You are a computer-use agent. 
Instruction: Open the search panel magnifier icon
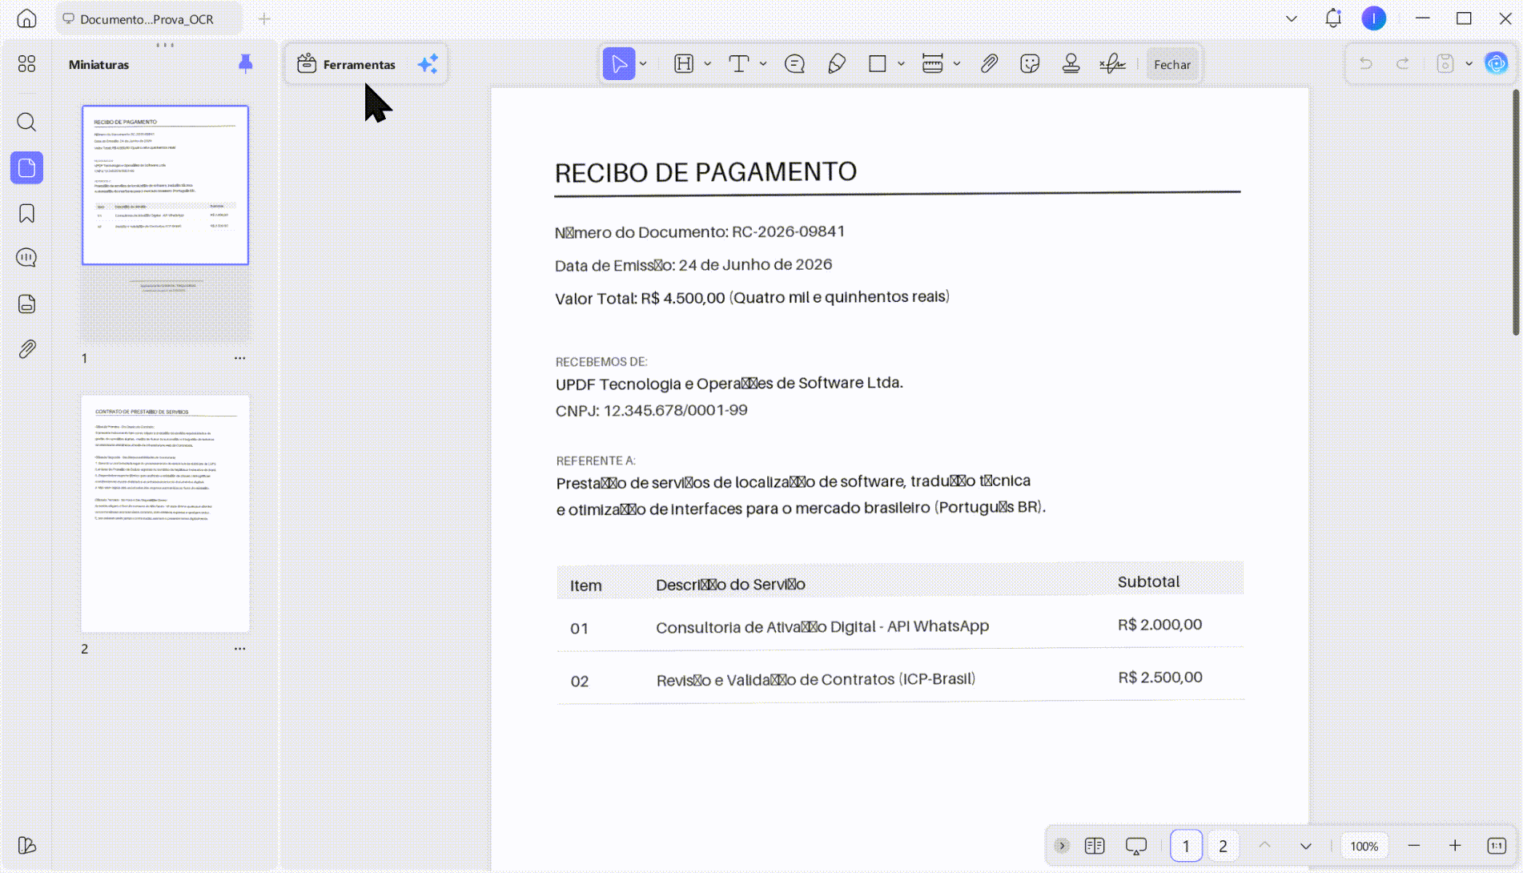26,122
